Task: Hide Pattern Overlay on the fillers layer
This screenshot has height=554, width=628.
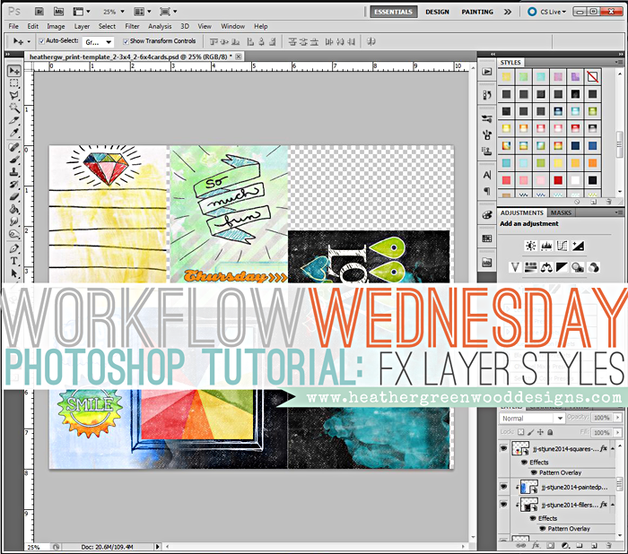Action: tap(542, 528)
